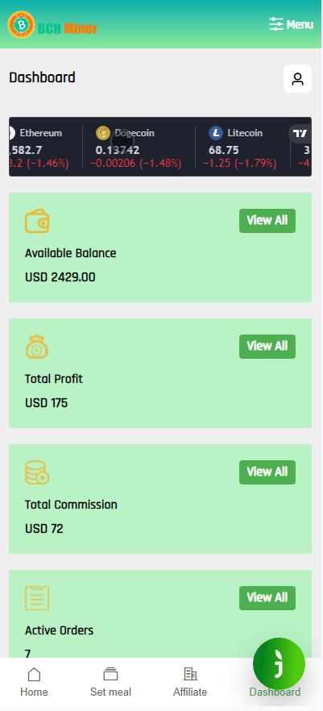View All for Active Orders
This screenshot has height=711, width=323.
[267, 598]
